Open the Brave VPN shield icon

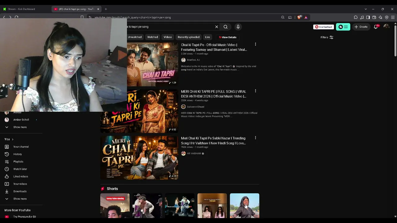pos(386,17)
